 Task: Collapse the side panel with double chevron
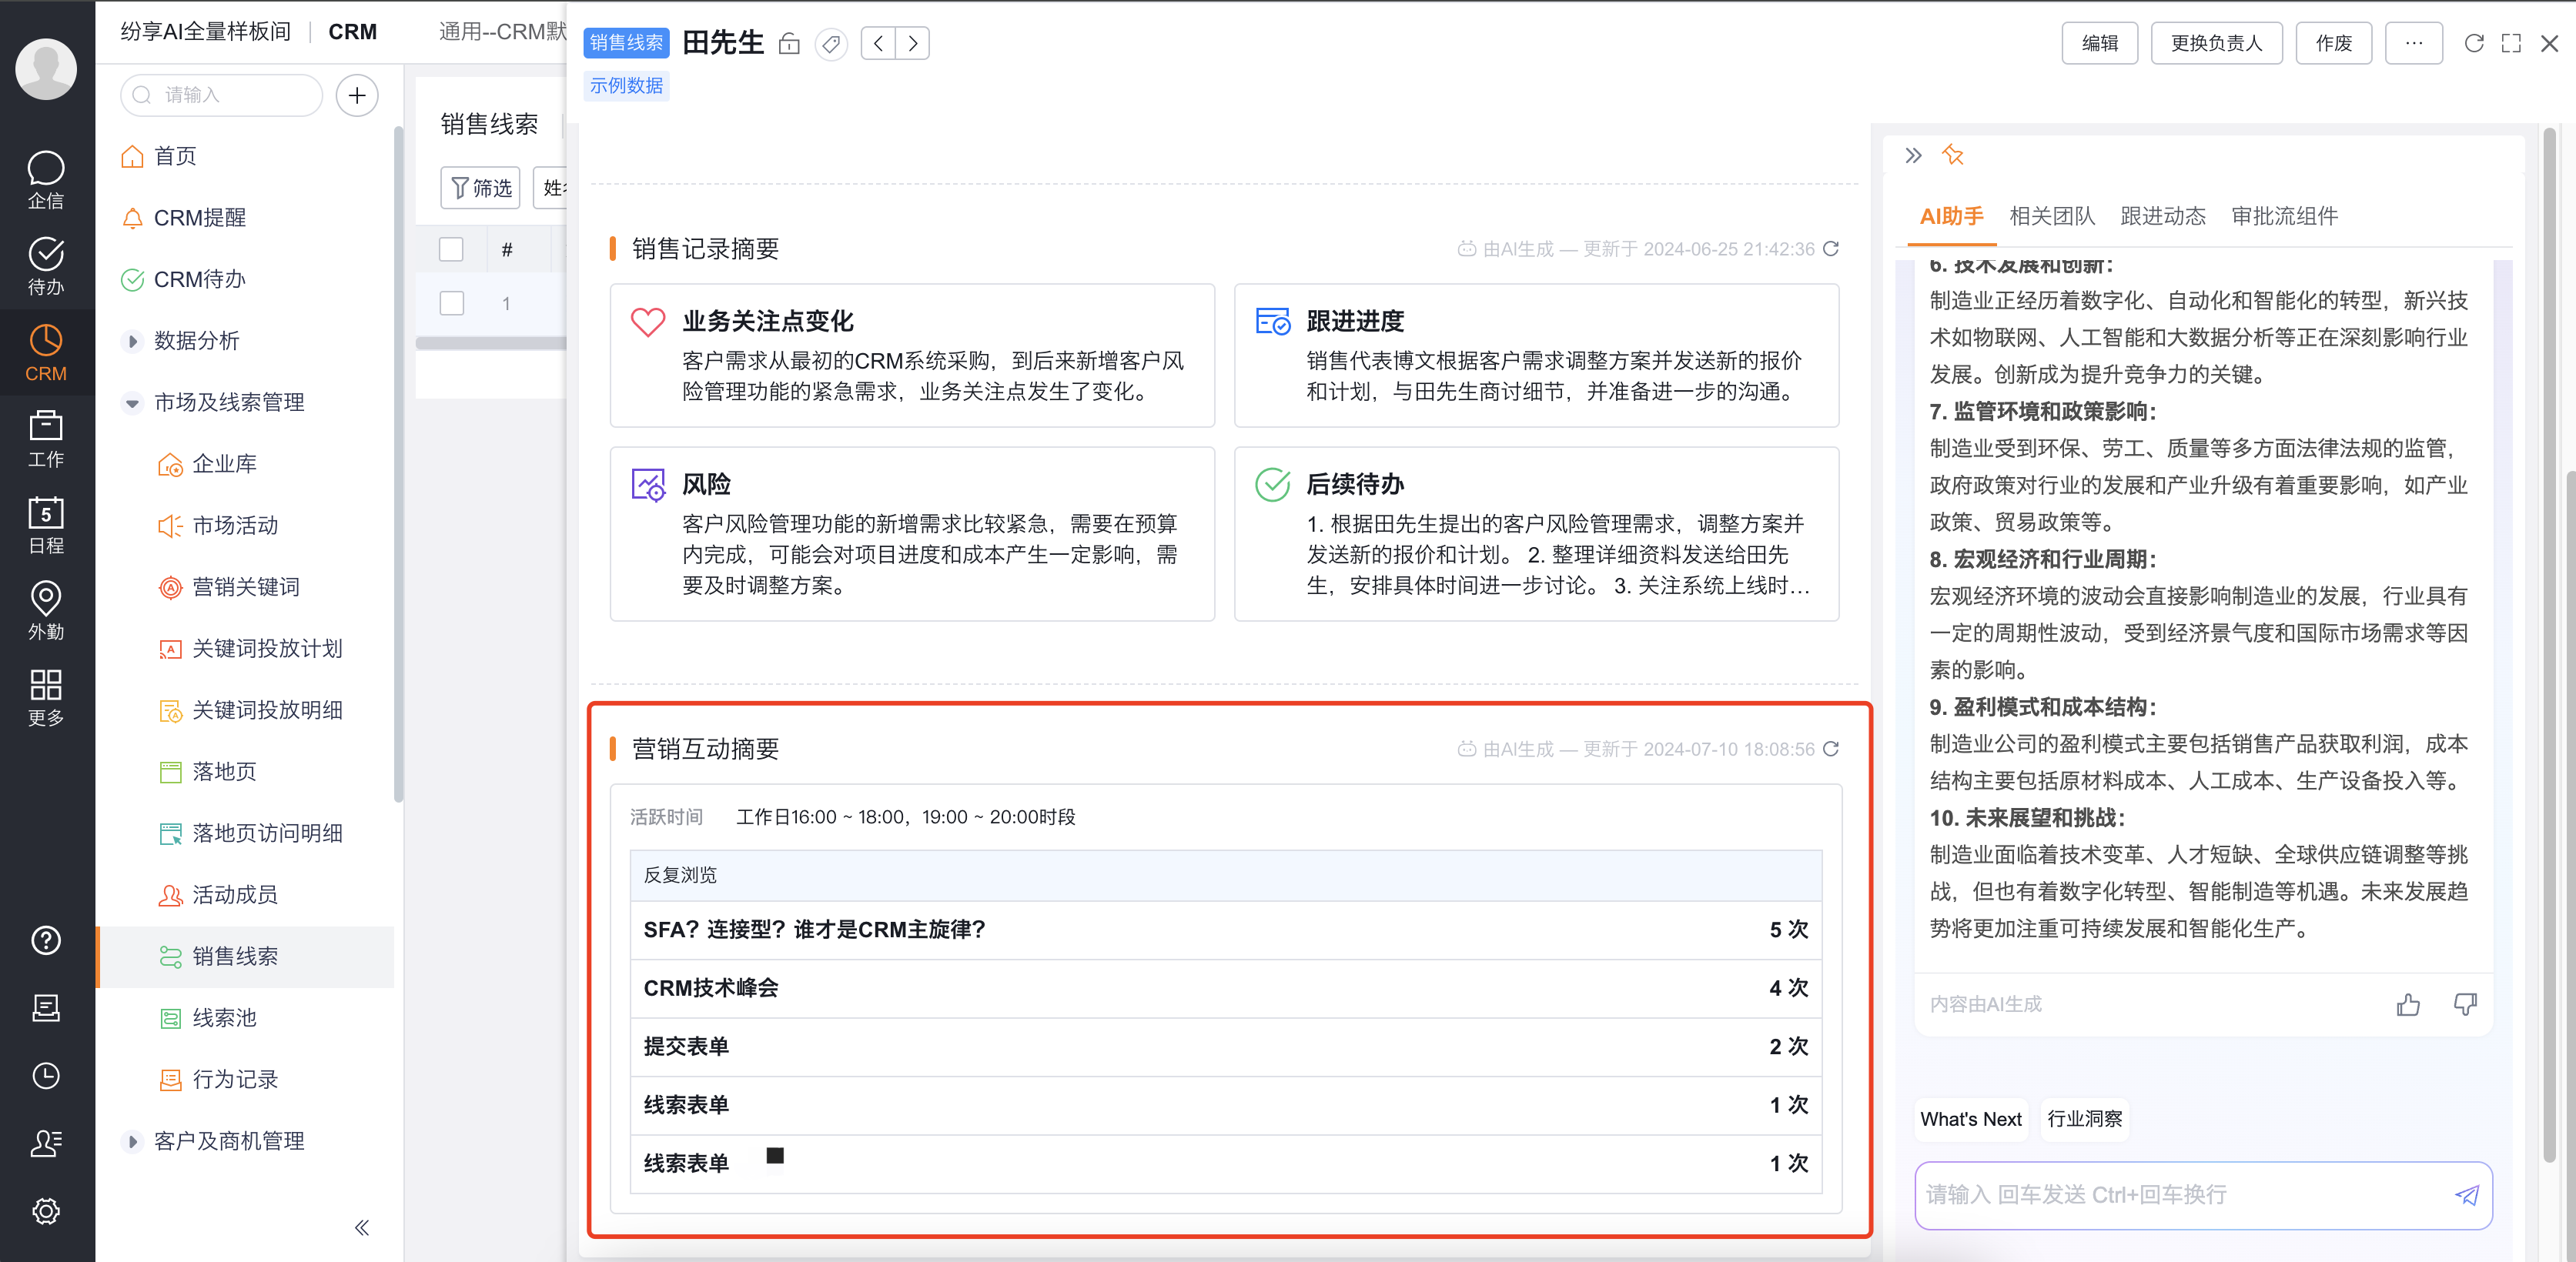pyautogui.click(x=1913, y=155)
